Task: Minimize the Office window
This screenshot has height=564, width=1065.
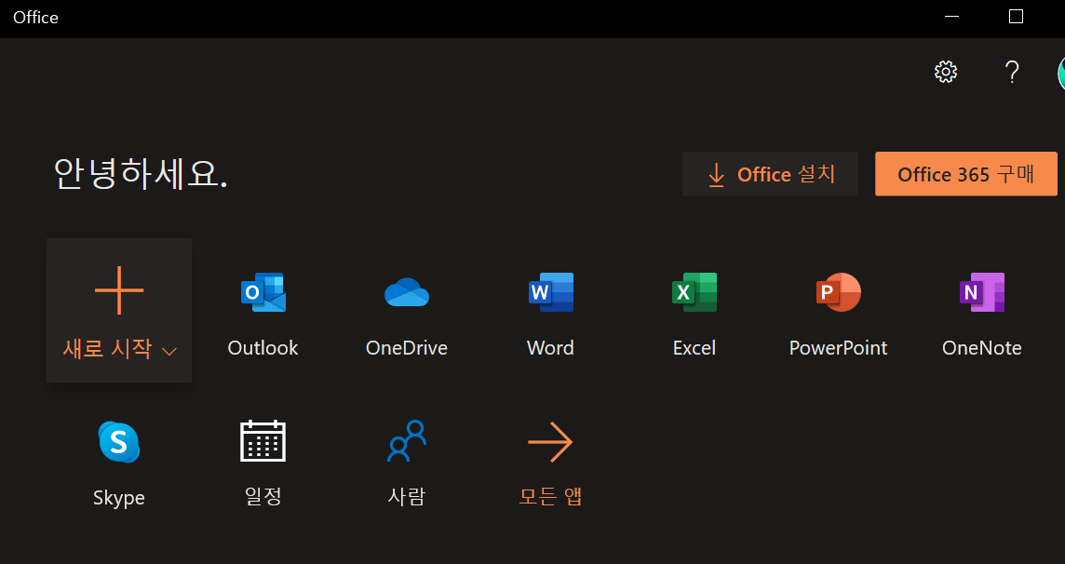Action: [x=951, y=17]
